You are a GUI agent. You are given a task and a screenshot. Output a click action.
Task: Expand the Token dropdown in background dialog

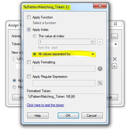tap(116, 44)
